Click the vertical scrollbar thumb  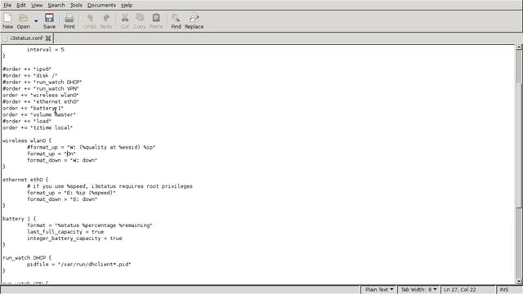[x=519, y=145]
